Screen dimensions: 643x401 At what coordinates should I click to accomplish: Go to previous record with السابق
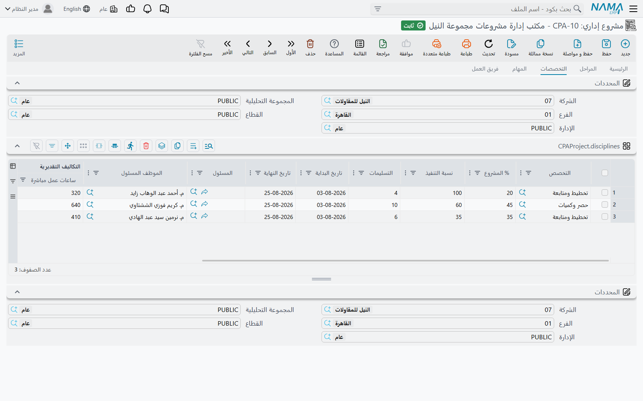(270, 47)
